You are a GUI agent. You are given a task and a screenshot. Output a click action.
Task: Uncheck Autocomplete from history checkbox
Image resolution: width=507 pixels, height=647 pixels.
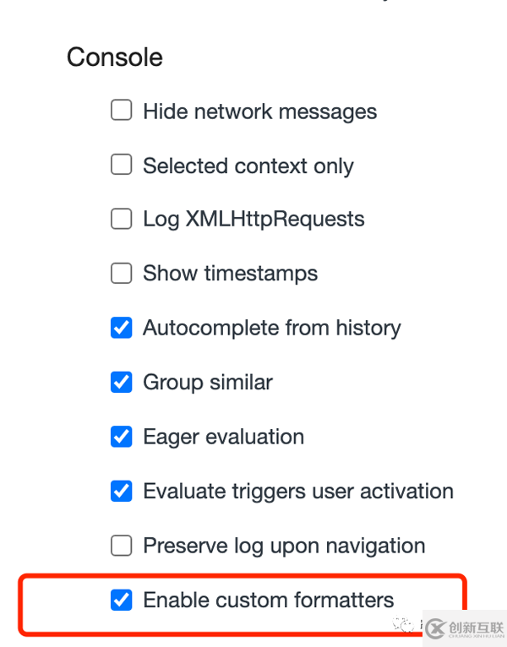(x=122, y=328)
